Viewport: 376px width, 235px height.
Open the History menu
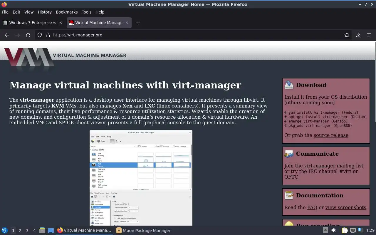click(45, 12)
